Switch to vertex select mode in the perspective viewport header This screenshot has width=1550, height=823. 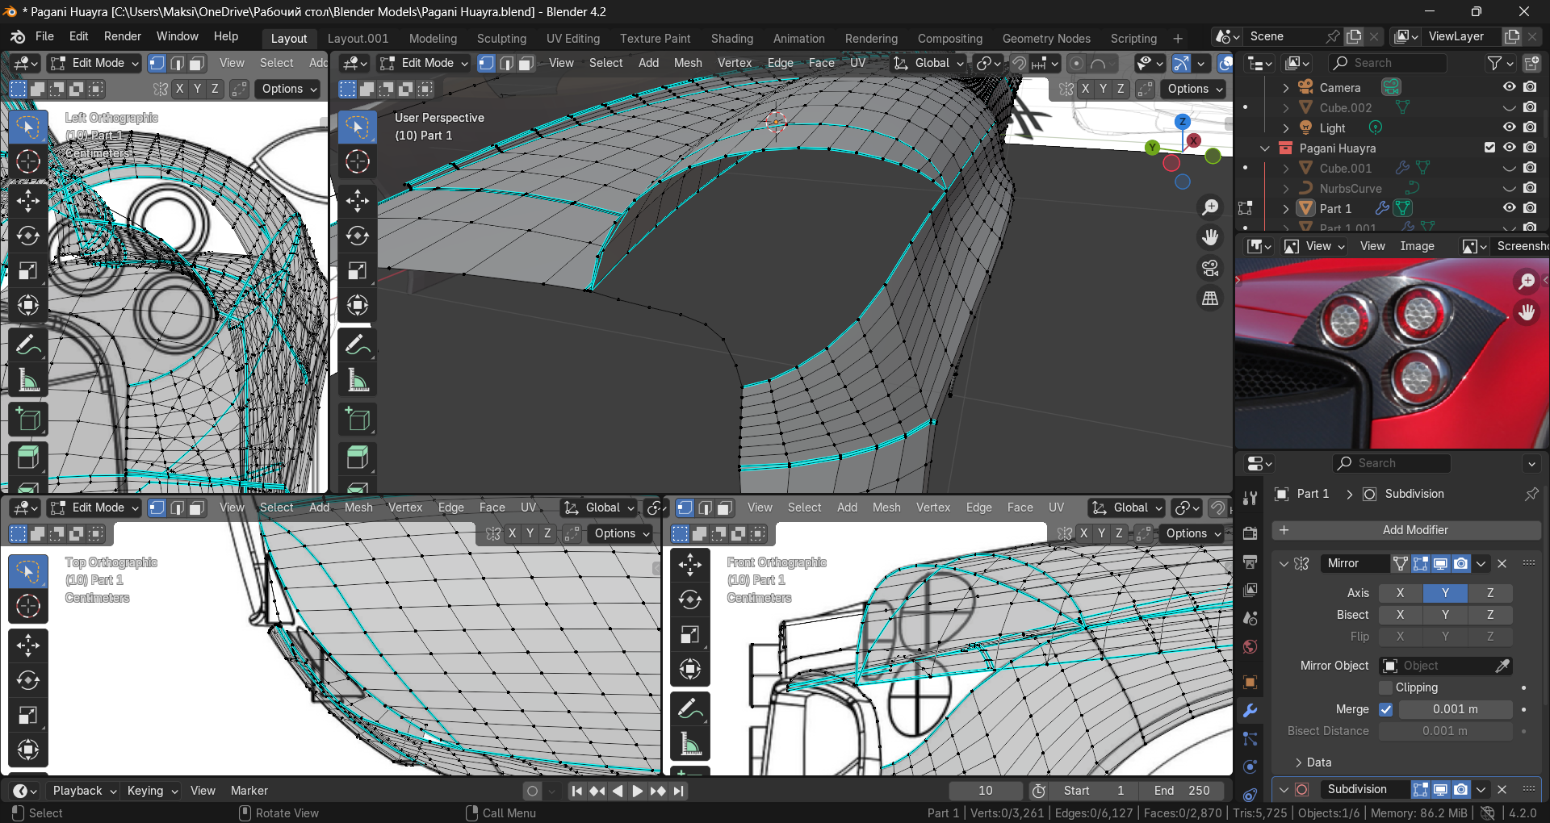486,63
